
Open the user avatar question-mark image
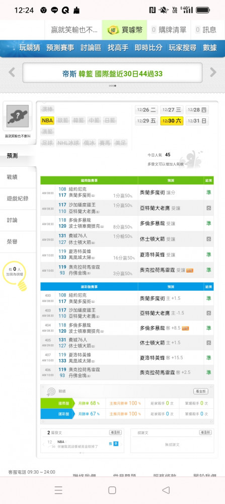17,116
